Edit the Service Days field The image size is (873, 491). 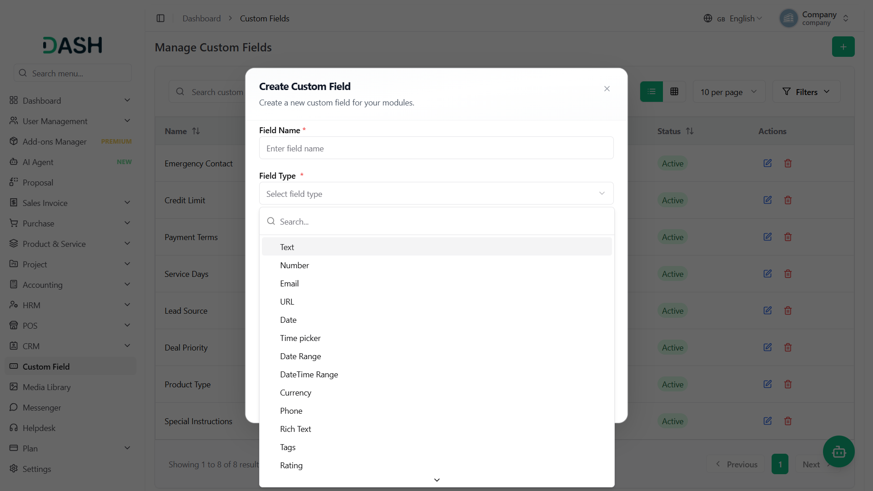[768, 274]
